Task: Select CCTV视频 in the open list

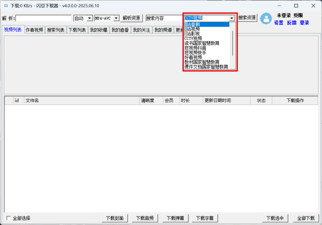Action: (x=193, y=38)
